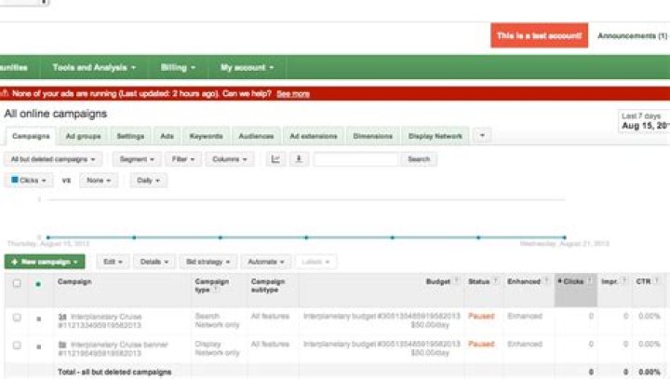Open the Bid strategy dropdown
This screenshot has height=379, width=670.
pyautogui.click(x=208, y=262)
